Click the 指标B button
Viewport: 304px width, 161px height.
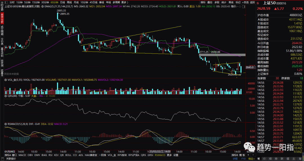pyautogui.click(x=234, y=155)
